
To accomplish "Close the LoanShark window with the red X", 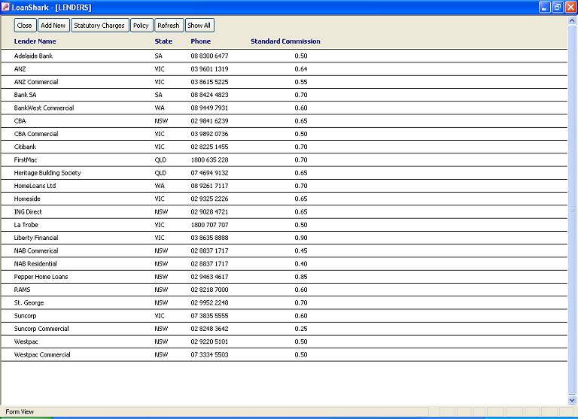I will point(570,7).
